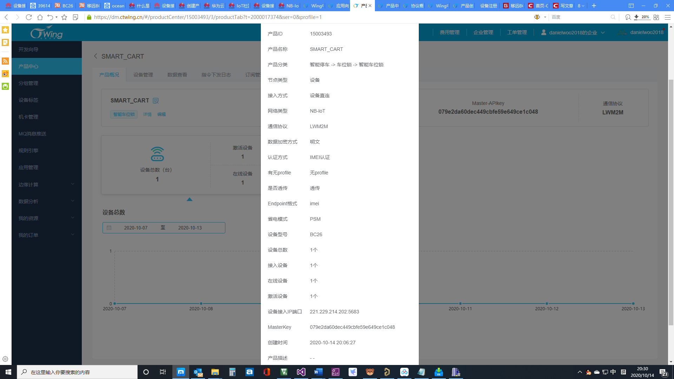Screen dimensions: 674x379
Task: Click the 编辑 link to edit the product
Action: (162, 114)
